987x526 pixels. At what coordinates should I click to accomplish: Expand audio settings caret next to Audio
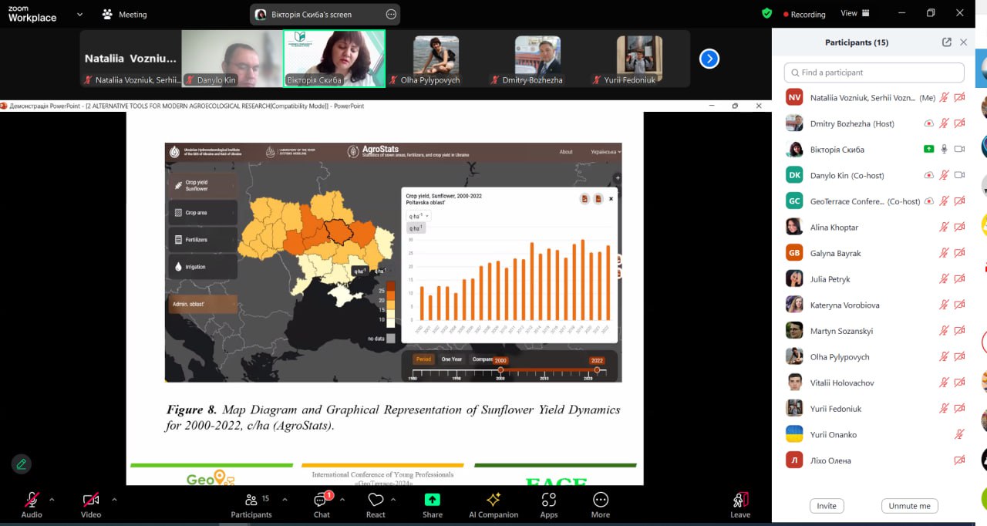click(x=52, y=499)
